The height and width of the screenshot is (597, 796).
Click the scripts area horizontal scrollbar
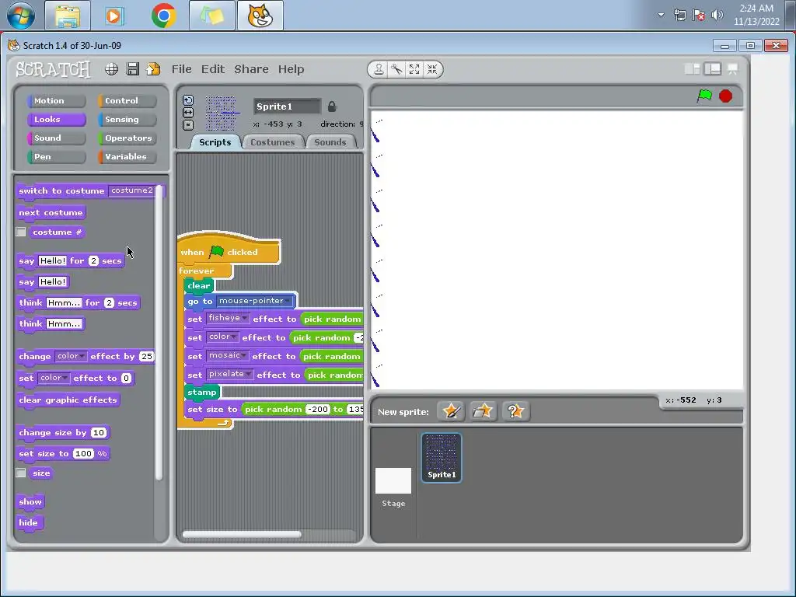(242, 534)
